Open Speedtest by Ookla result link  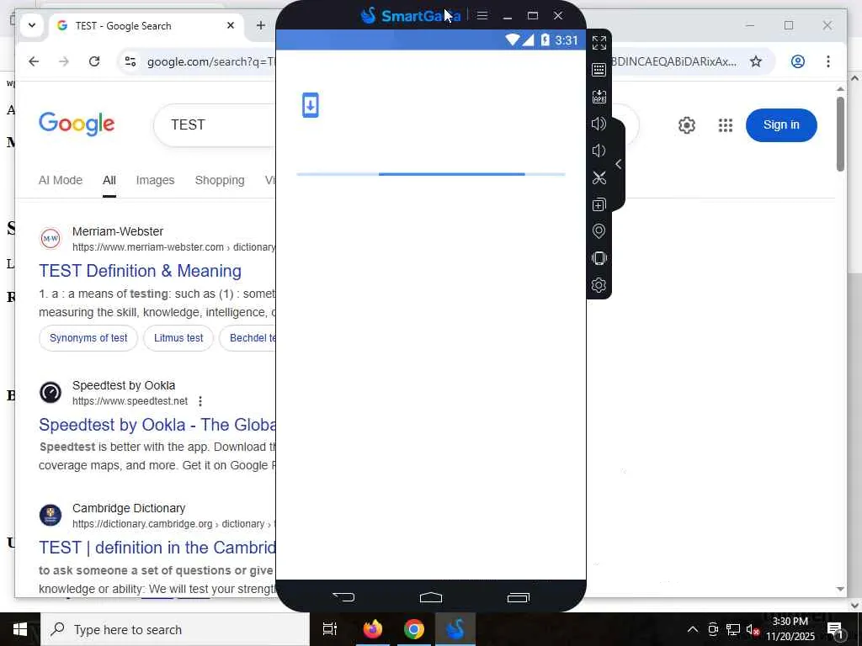click(x=157, y=425)
